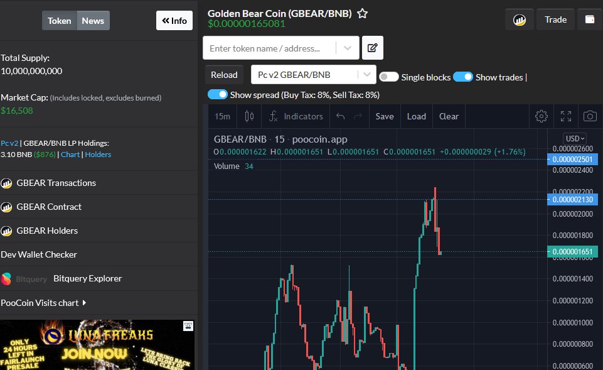
Task: Click the ad badge icon on Luna Freaks banner
Action: (x=188, y=326)
